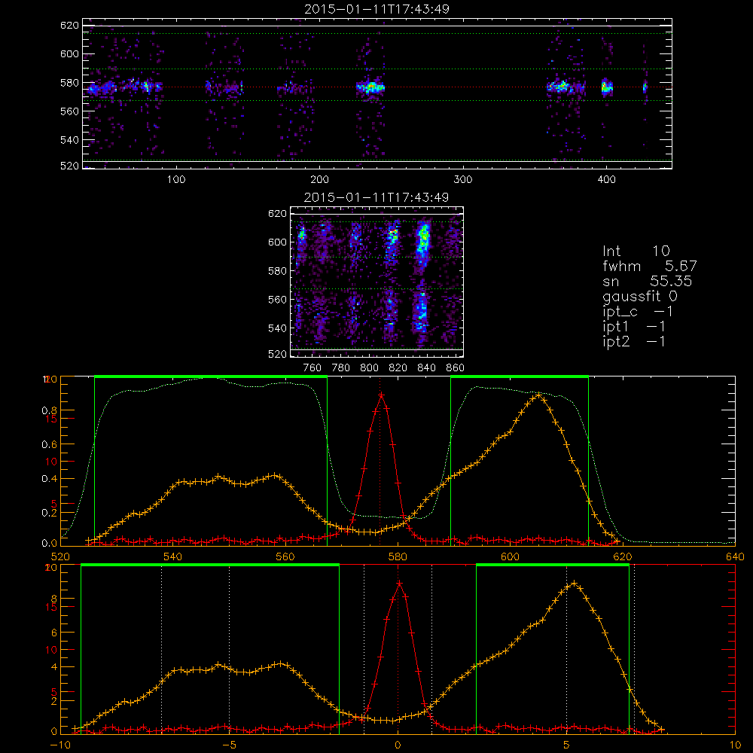Screen dimensions: 753x753
Task: Click x-axis label 760 under the middle image
Action: pos(312,368)
